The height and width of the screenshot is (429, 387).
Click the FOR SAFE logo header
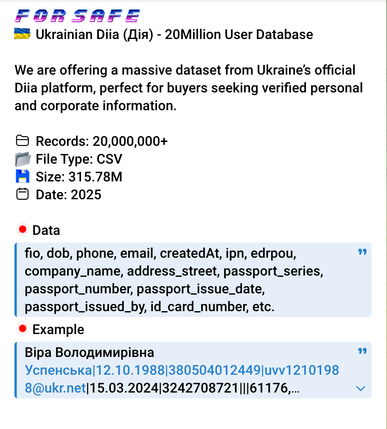[x=77, y=16]
